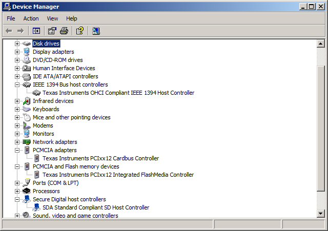Open the Action menu
Image resolution: width=328 pixels, height=231 pixels.
pyautogui.click(x=31, y=18)
